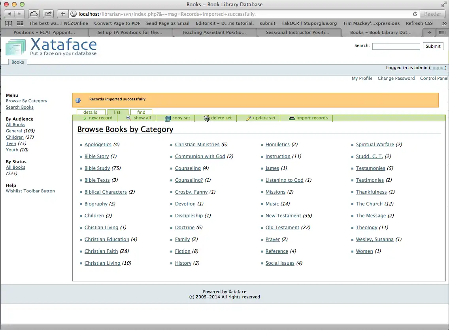Image resolution: width=449 pixels, height=330 pixels.
Task: Open Search Books in the menu
Action: [x=20, y=107]
